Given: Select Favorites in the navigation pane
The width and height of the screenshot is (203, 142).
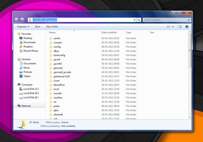Looking at the screenshot, I should pyautogui.click(x=26, y=34).
